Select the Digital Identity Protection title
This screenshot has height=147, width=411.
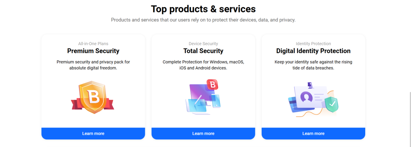[x=313, y=51]
